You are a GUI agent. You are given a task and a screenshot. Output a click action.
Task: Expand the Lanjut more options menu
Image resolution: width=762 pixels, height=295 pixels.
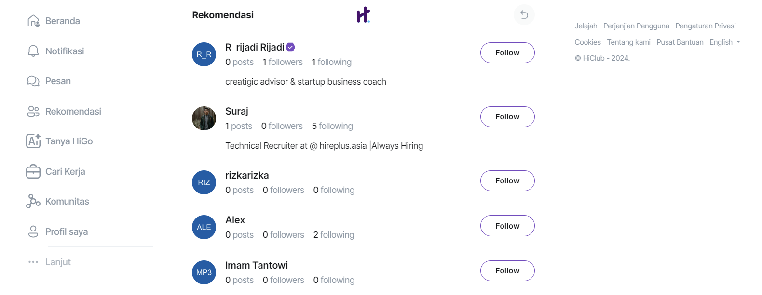[x=49, y=262]
